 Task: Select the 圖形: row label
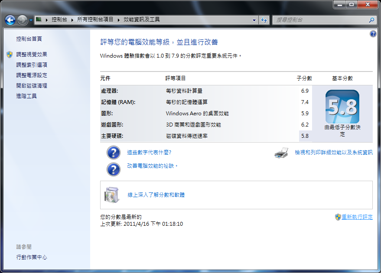click(107, 114)
